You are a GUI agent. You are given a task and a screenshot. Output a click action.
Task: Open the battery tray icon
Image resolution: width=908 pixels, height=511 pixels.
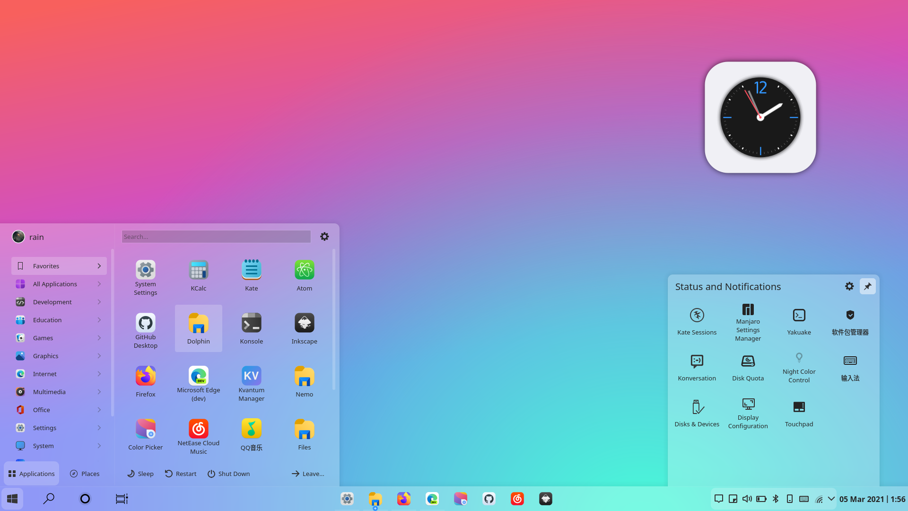click(761, 499)
